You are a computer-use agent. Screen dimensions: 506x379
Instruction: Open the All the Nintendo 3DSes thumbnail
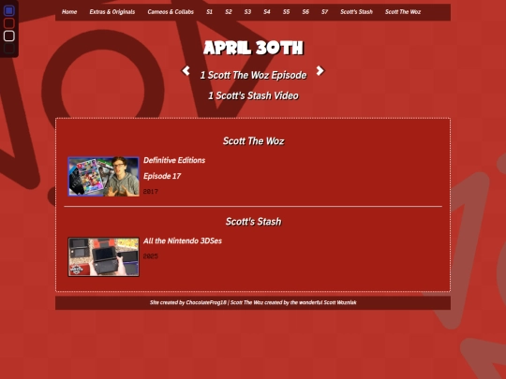104,256
